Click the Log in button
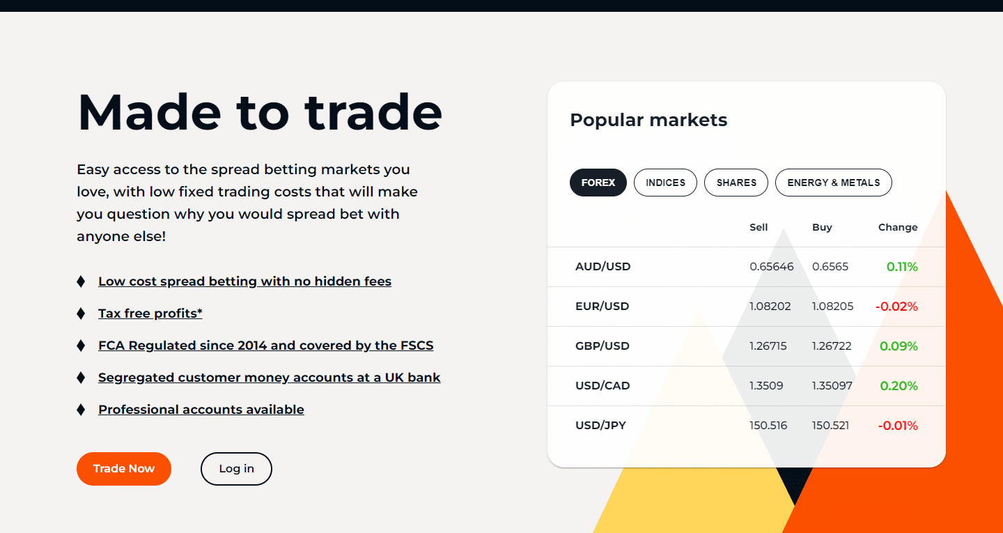1003x533 pixels. point(236,468)
